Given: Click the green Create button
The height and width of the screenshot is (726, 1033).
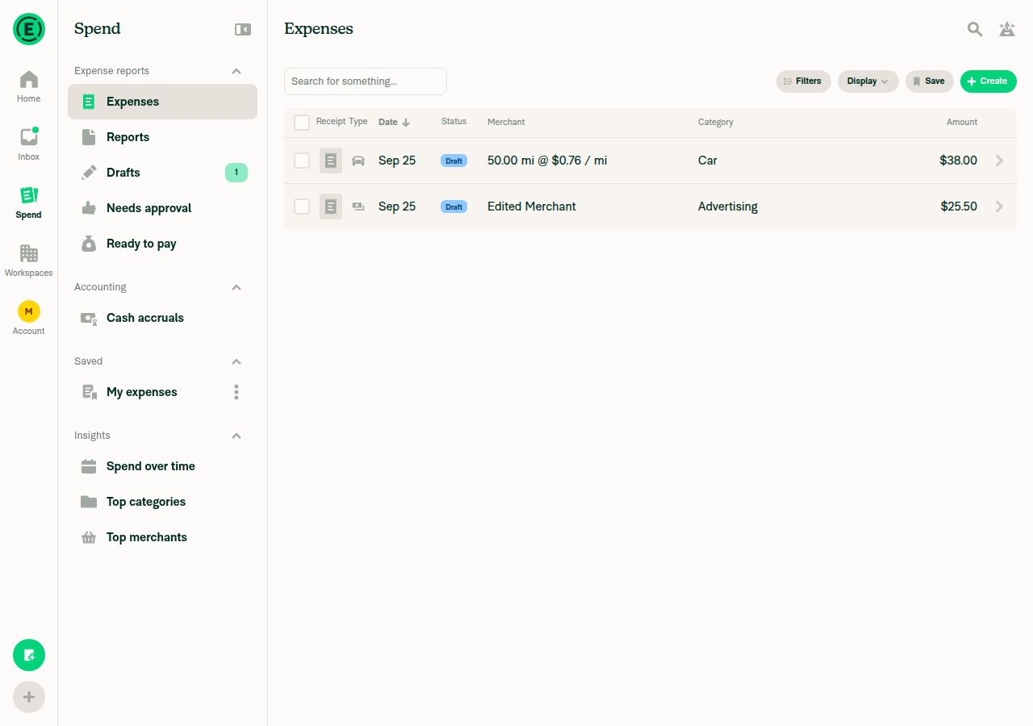Looking at the screenshot, I should [989, 81].
